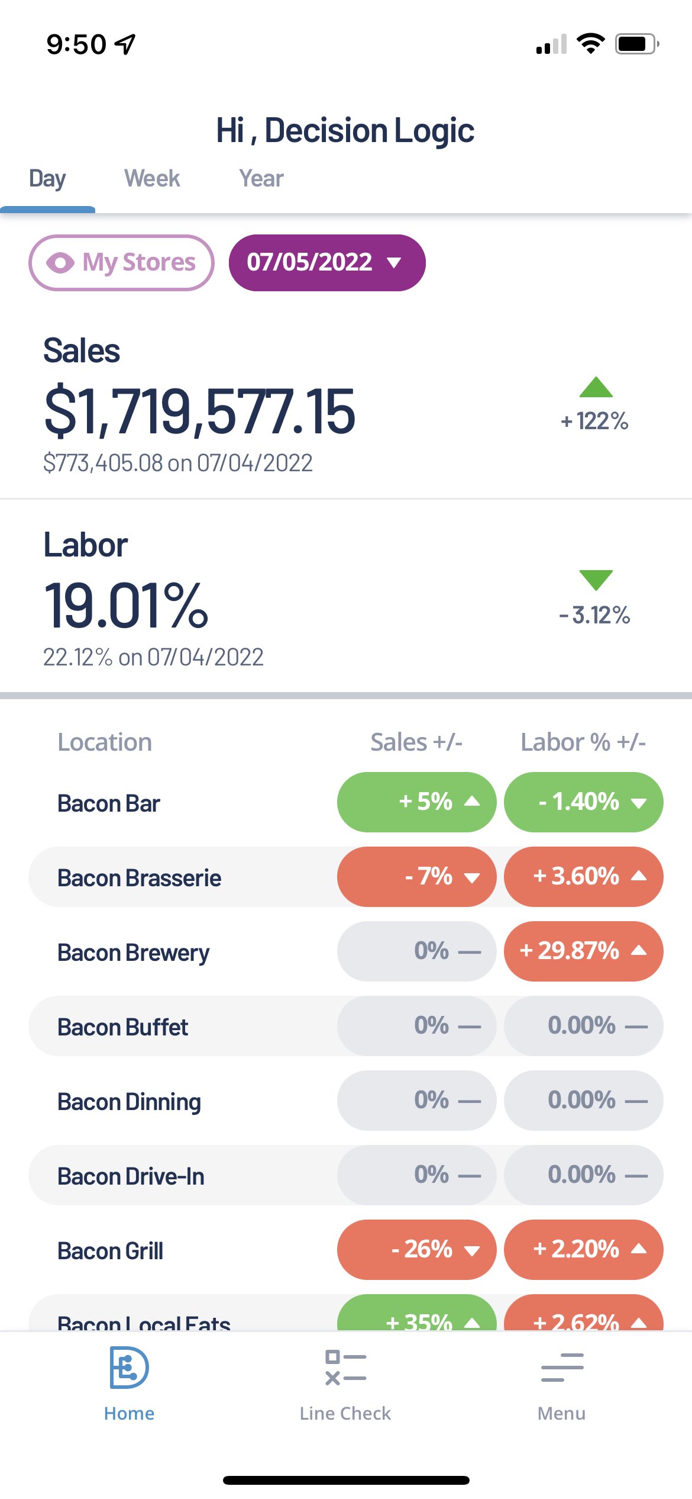This screenshot has height=1499, width=692.
Task: Open the 07/05/2022 date dropdown
Action: tap(326, 263)
